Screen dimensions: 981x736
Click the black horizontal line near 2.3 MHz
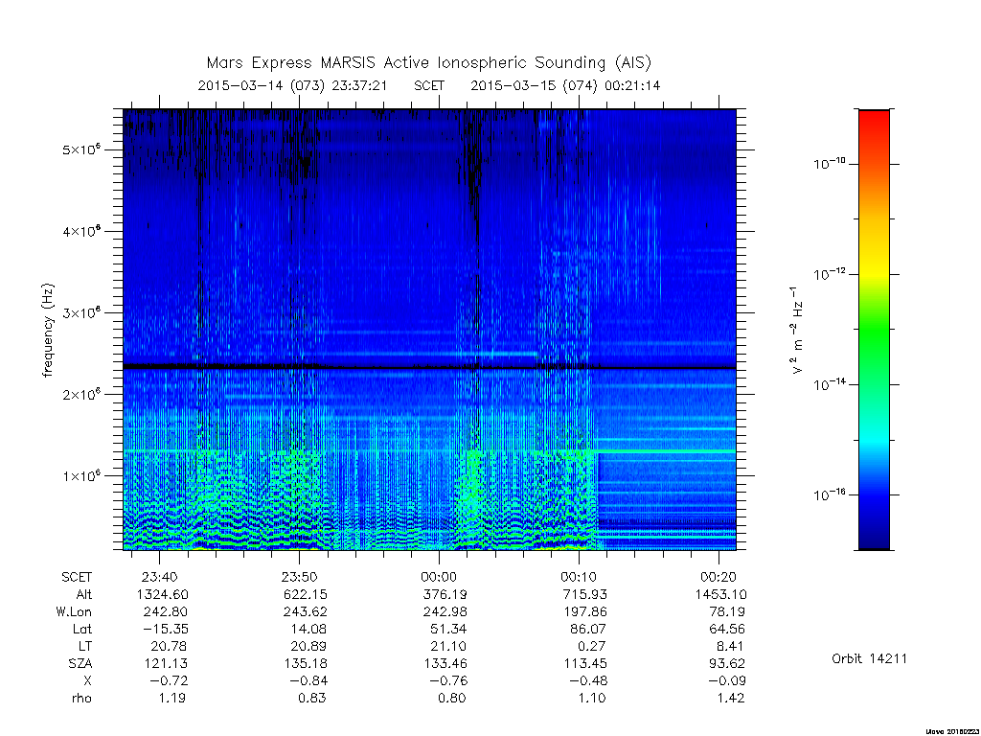pos(429,366)
